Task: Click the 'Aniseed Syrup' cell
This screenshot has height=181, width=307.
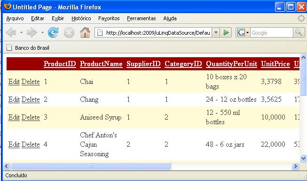Action: (x=101, y=117)
